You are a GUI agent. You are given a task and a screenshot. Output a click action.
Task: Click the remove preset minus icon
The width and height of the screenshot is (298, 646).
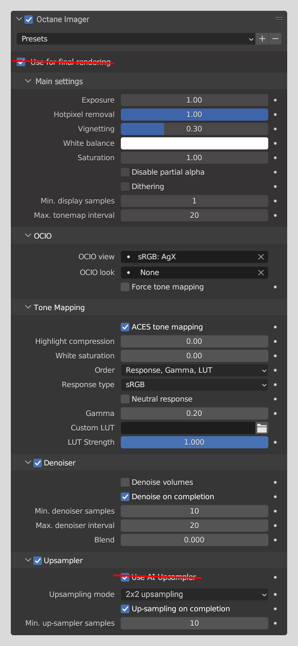point(275,39)
